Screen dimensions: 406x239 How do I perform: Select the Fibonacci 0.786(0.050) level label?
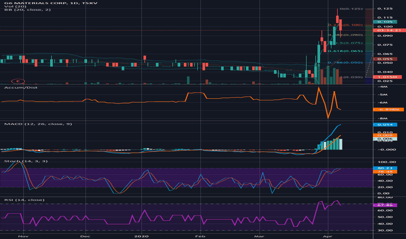345,63
